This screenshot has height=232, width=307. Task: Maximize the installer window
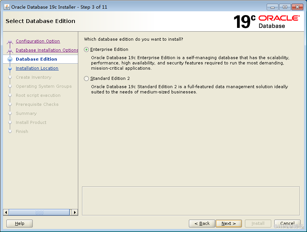click(285, 7)
